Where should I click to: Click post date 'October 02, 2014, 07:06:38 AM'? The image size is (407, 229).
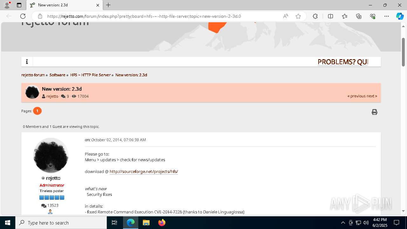point(119,140)
